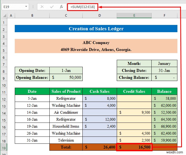Select column D header
Image resolution: width=186 pixels, height=155 pixels.
[x=100, y=16]
